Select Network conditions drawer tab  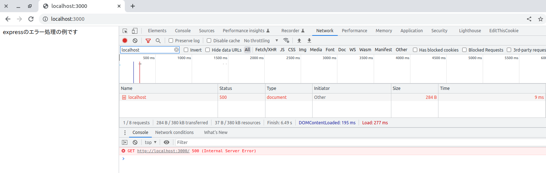click(x=174, y=133)
